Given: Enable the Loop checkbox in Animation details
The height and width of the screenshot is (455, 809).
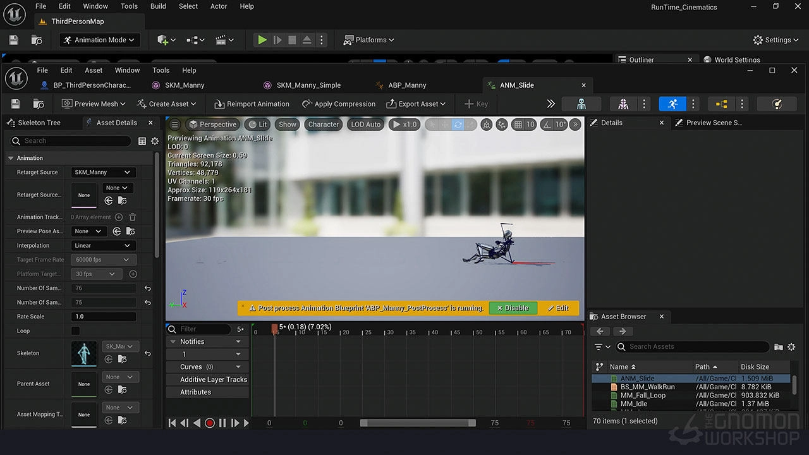Looking at the screenshot, I should (x=74, y=331).
